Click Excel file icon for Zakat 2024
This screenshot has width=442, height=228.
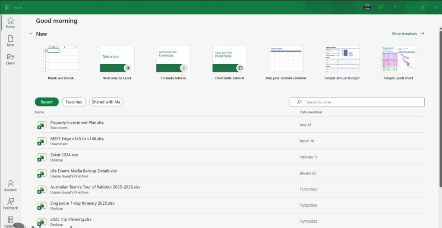click(x=42, y=157)
